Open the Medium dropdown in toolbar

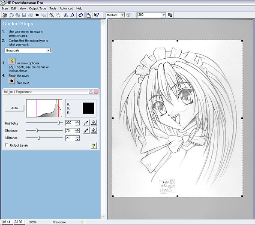[x=122, y=15]
